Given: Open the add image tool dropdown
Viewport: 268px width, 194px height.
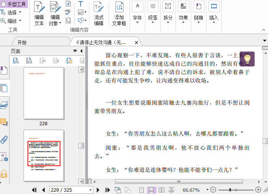Looking at the screenshot, I should (x=86, y=12).
